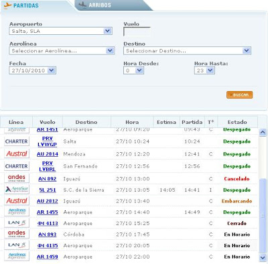Click the destination S.C. de la Sierra
Screen dimensions: 268x264
tap(84, 190)
